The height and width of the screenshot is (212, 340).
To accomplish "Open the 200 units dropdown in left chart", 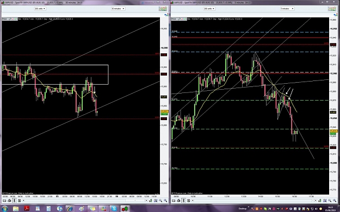I will (x=40, y=9).
